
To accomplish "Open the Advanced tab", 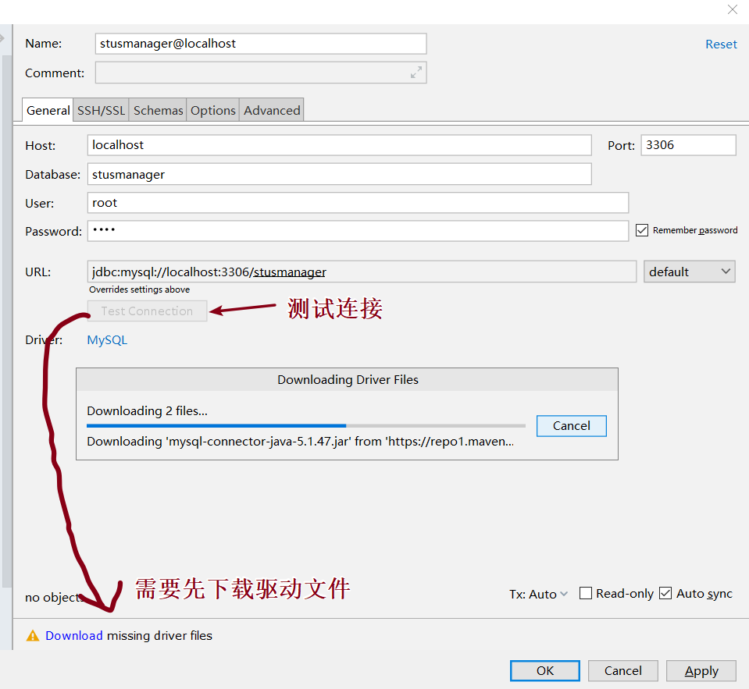I will 272,110.
